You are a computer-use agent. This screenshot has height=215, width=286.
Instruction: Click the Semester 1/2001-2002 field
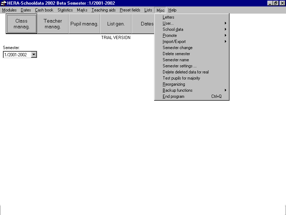17,55
